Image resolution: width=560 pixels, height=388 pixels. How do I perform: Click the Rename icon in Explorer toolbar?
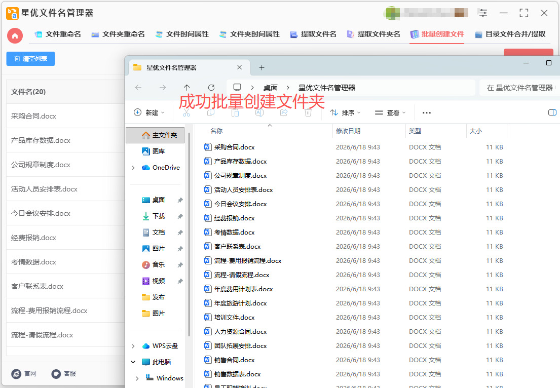click(x=259, y=113)
